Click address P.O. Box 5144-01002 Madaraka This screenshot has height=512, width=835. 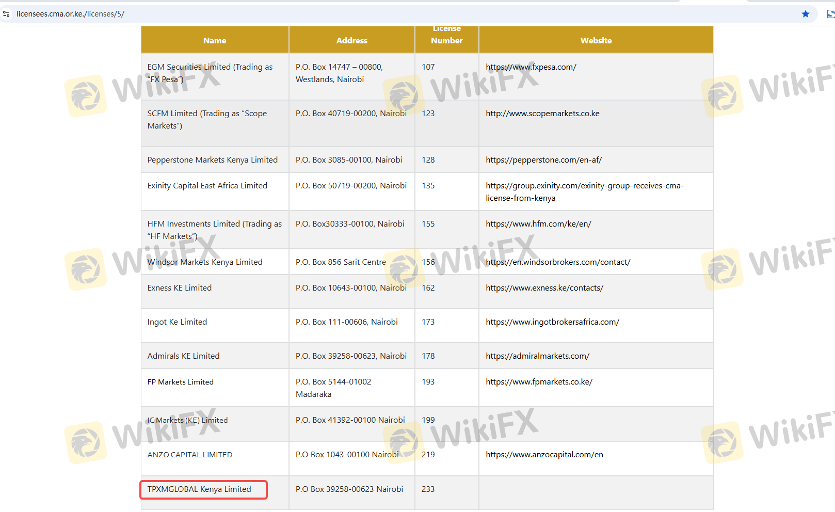pyautogui.click(x=333, y=388)
